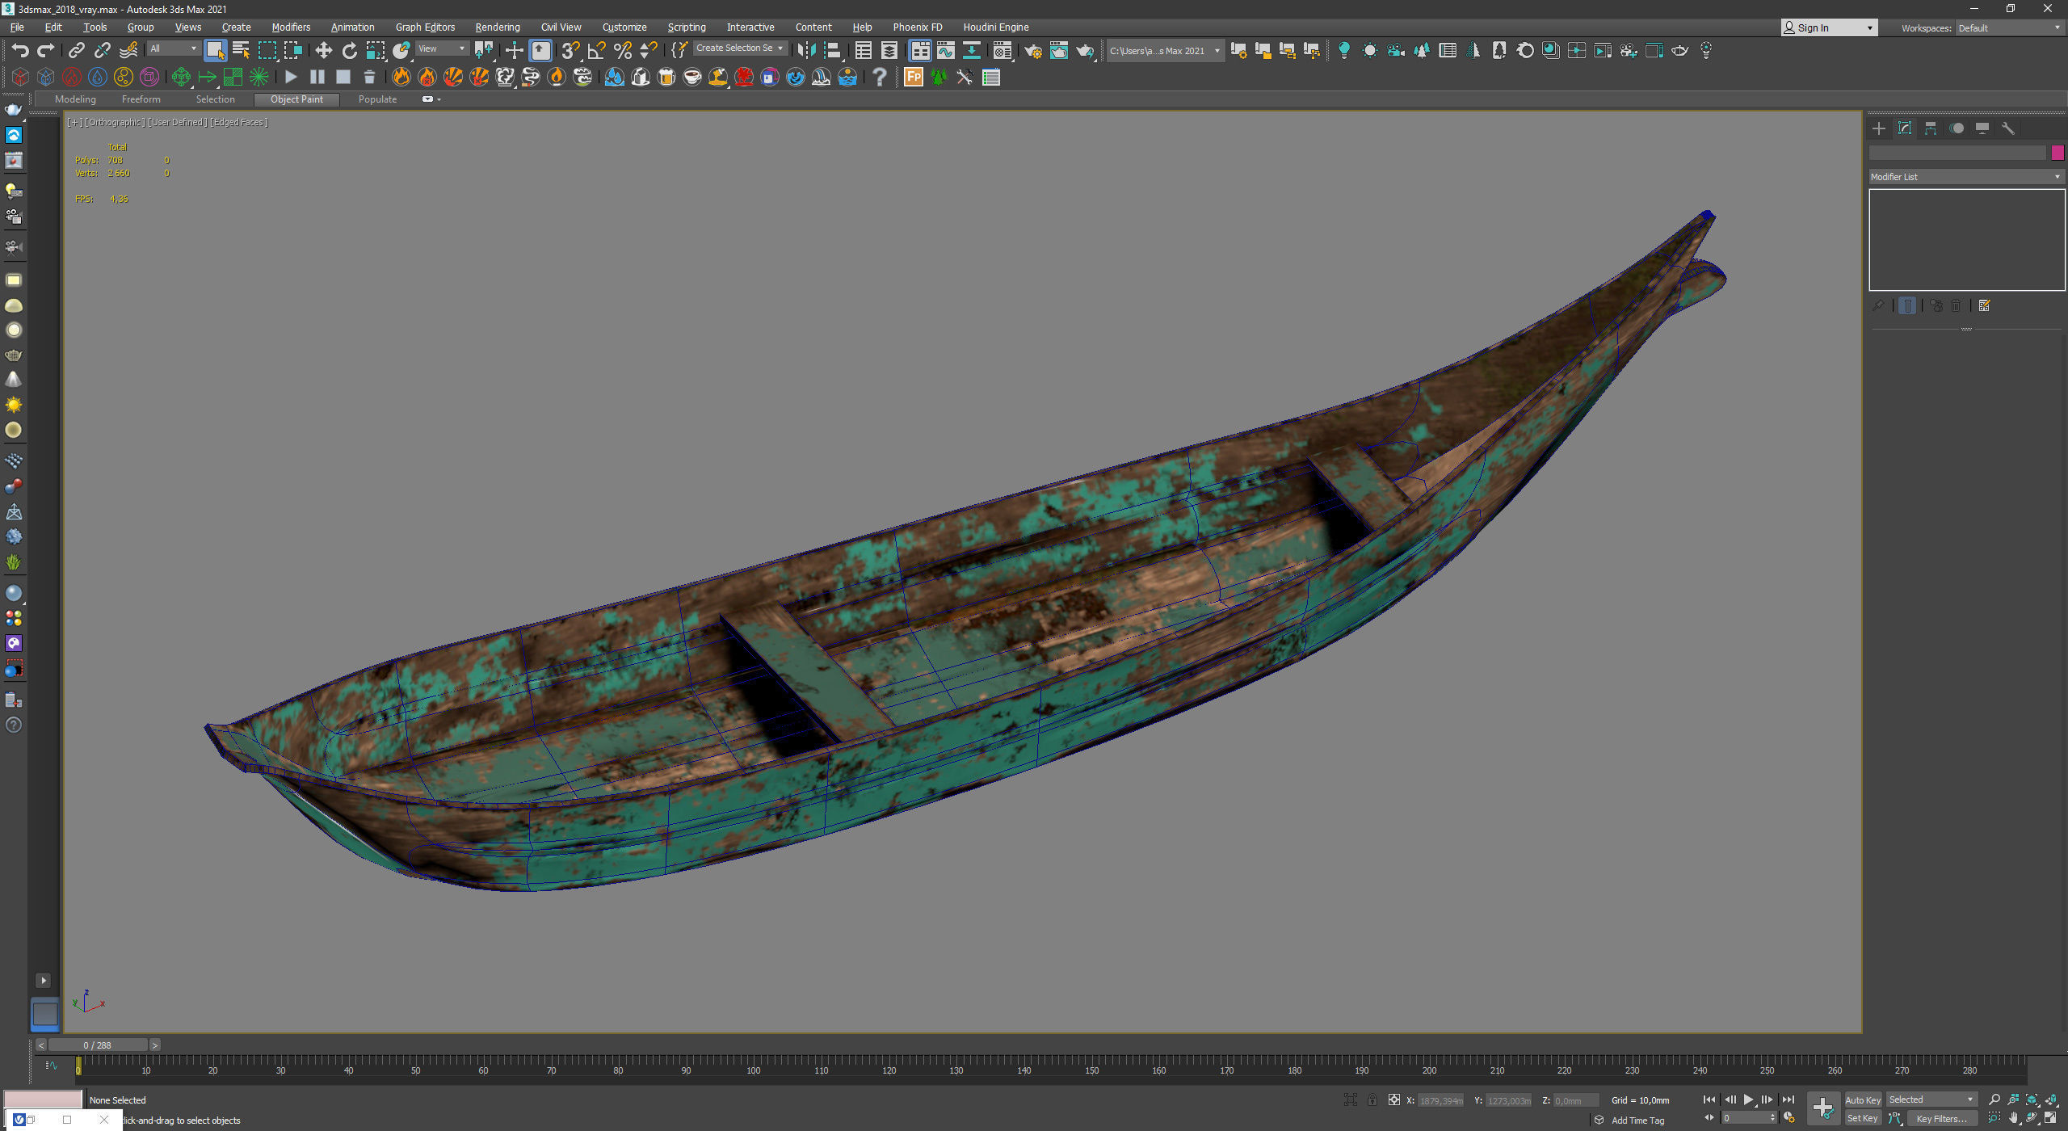Open the Rendering menu

coord(497,27)
